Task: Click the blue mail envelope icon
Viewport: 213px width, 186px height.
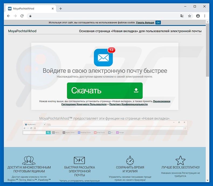Action: coord(103,58)
